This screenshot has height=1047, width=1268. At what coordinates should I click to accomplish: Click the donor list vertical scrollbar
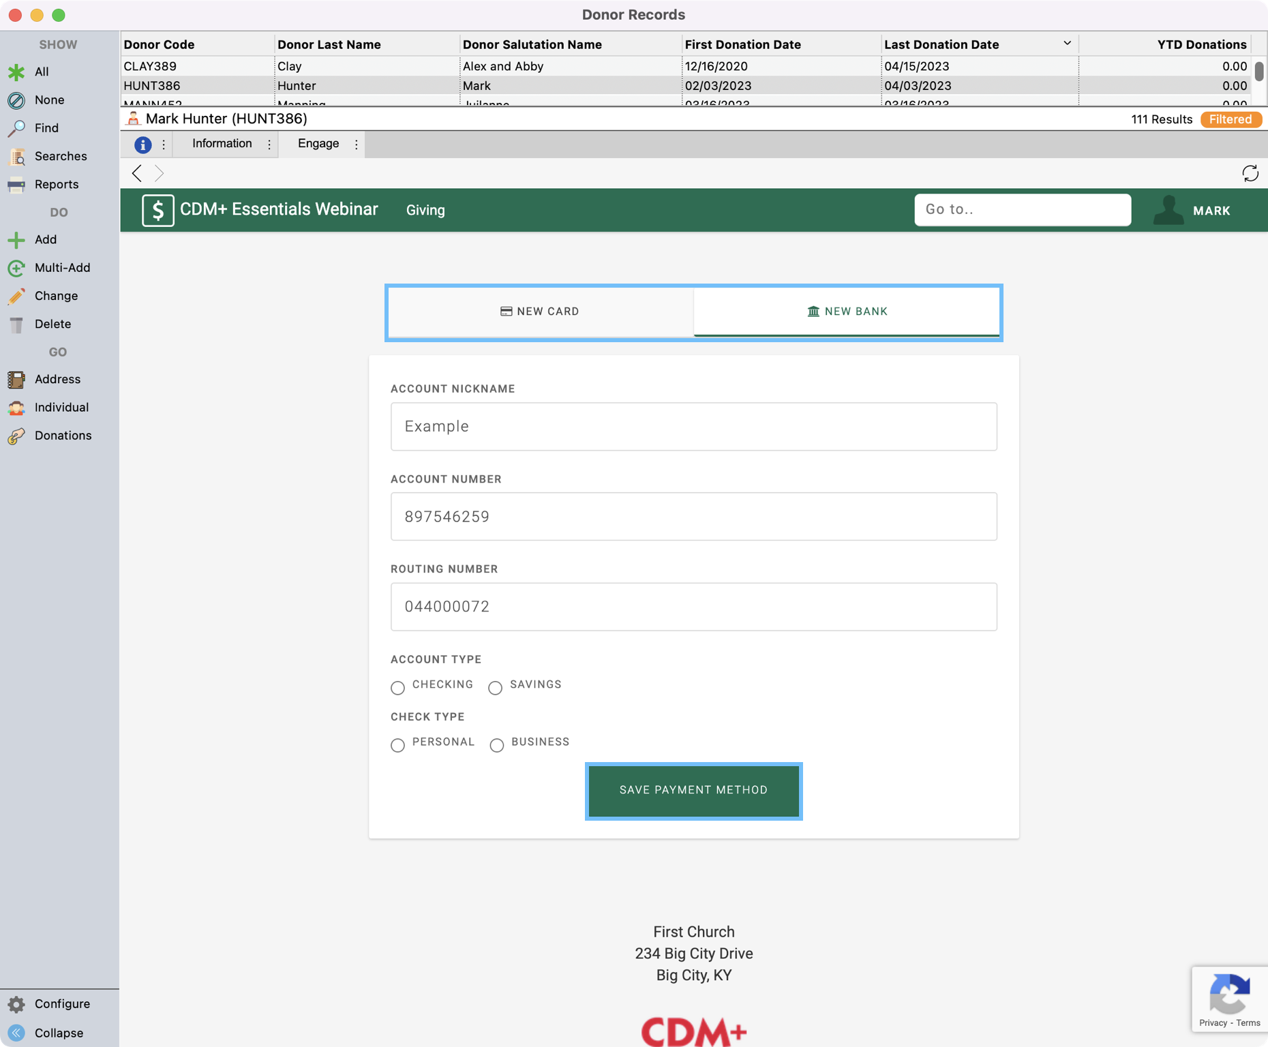1258,72
